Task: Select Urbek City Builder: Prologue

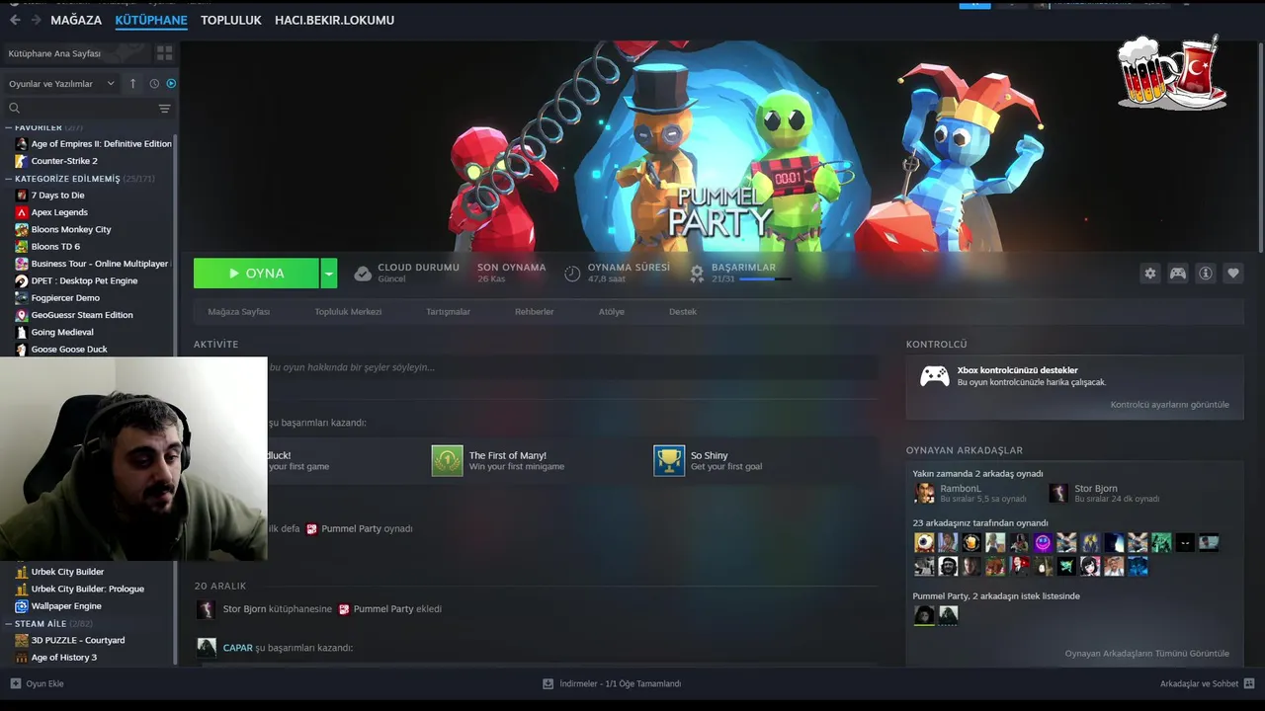Action: point(87,589)
